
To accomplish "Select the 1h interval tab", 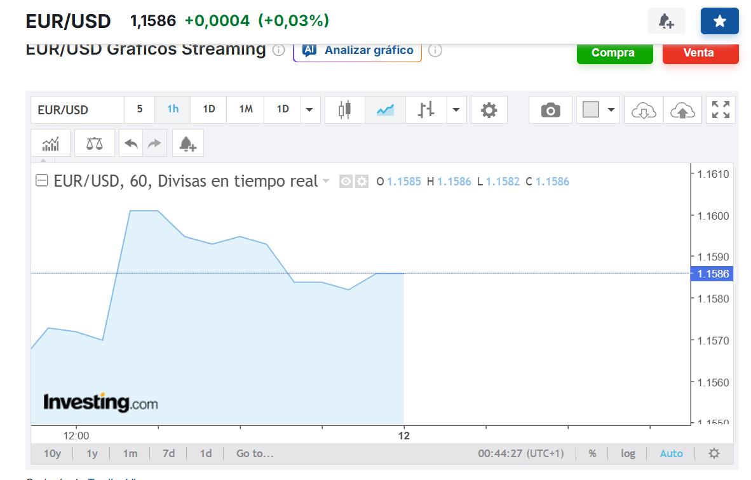I will (x=173, y=109).
